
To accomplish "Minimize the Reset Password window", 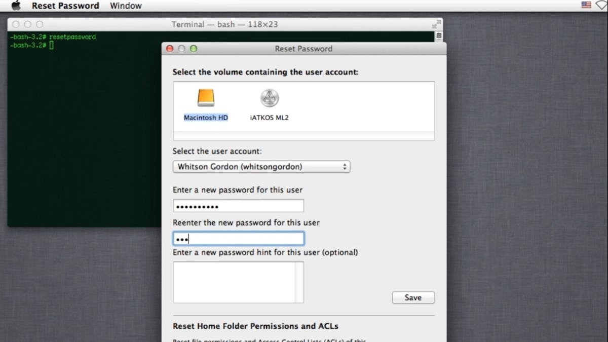I will pos(181,49).
